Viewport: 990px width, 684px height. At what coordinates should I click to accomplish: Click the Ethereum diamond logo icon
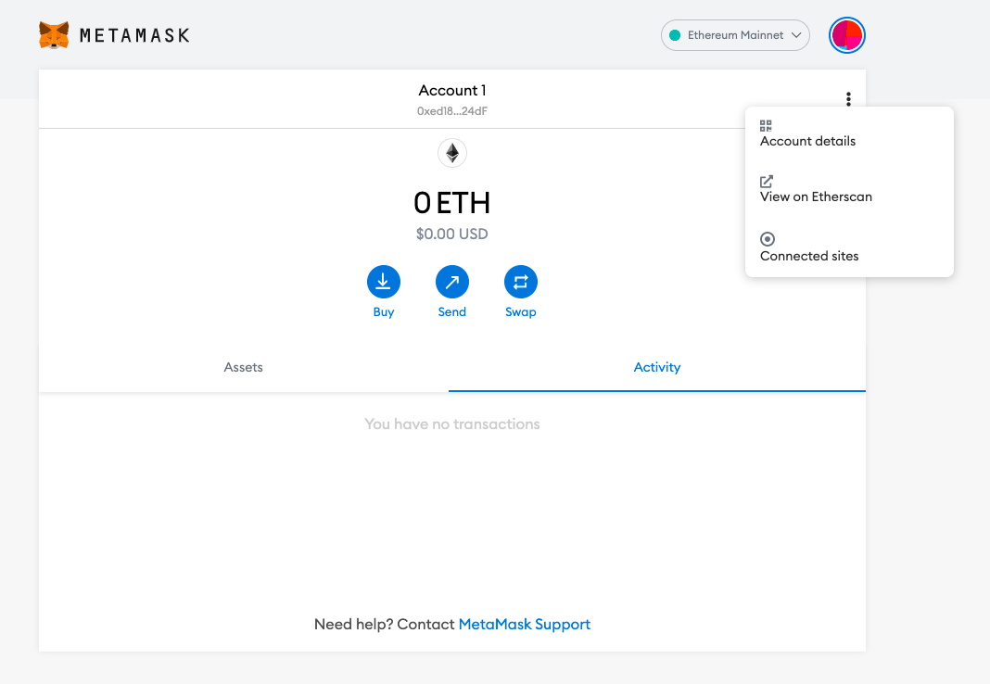(452, 153)
